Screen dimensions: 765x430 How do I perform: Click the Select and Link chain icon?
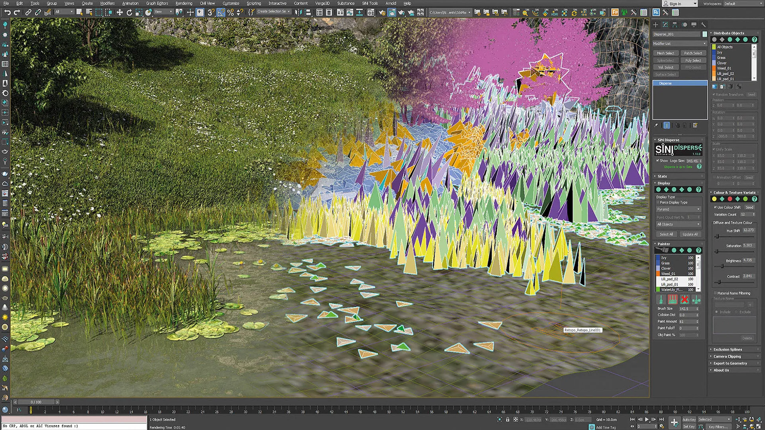pos(28,12)
